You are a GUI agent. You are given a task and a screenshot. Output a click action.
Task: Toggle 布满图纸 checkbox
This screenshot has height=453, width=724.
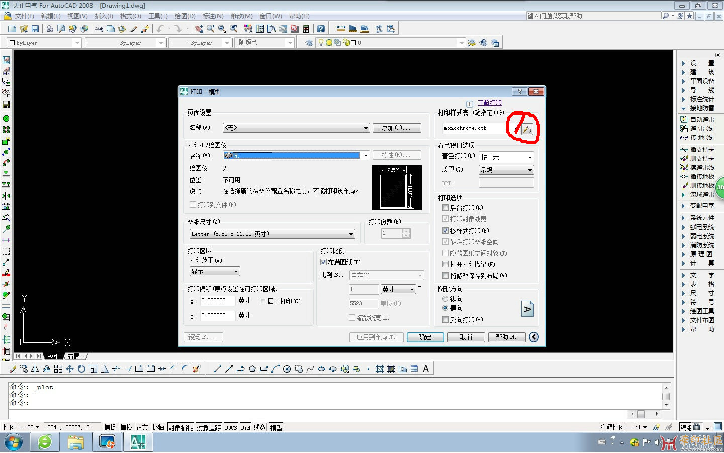323,262
